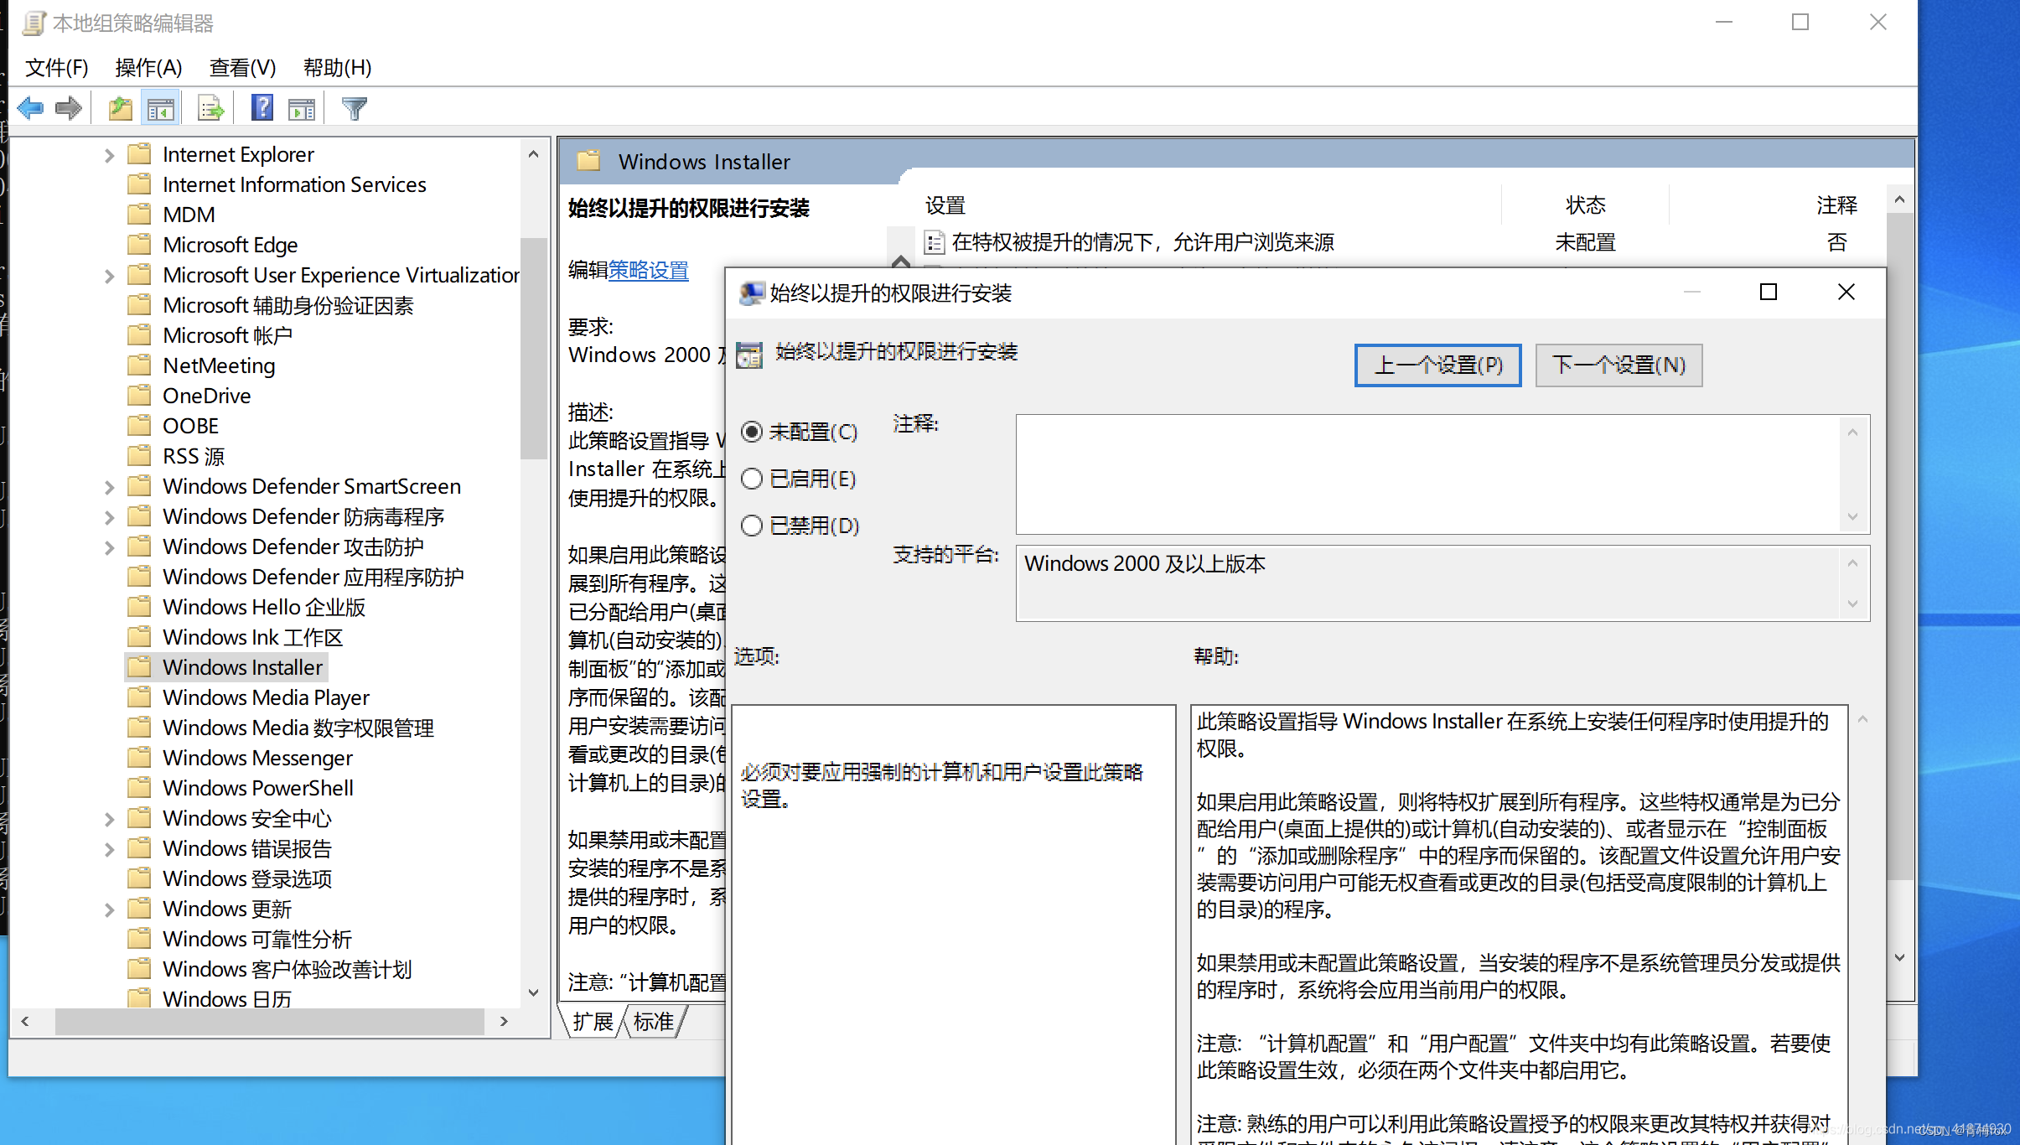This screenshot has height=1145, width=2020.
Task: Expand the Windows Defender SmartScreen node
Action: coord(109,487)
